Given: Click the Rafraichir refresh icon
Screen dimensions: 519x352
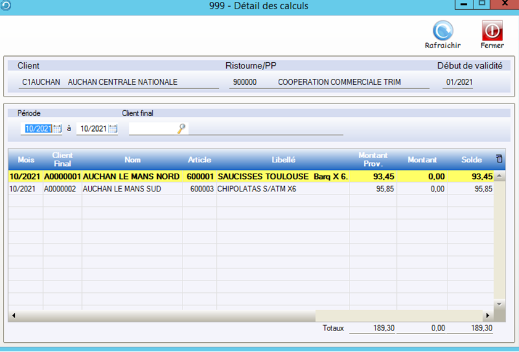Looking at the screenshot, I should (443, 31).
